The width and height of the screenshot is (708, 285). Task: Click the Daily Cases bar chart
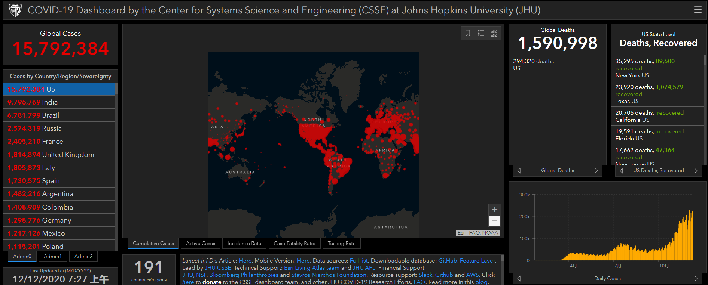pos(614,227)
